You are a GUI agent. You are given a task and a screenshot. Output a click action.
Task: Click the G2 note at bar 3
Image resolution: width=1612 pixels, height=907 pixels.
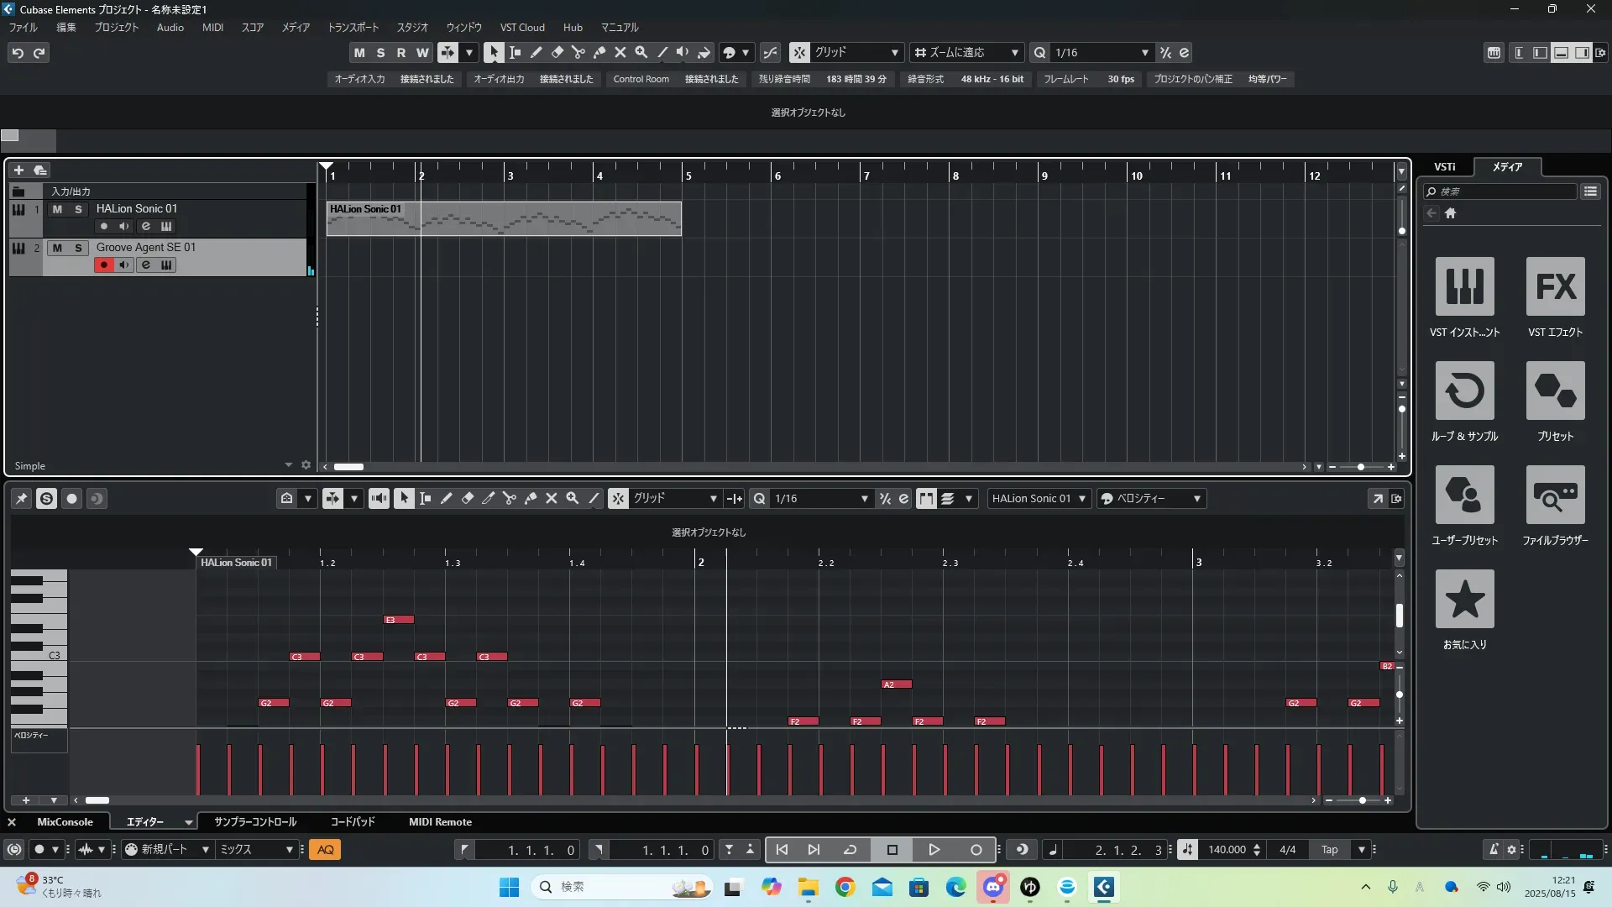1301,703
